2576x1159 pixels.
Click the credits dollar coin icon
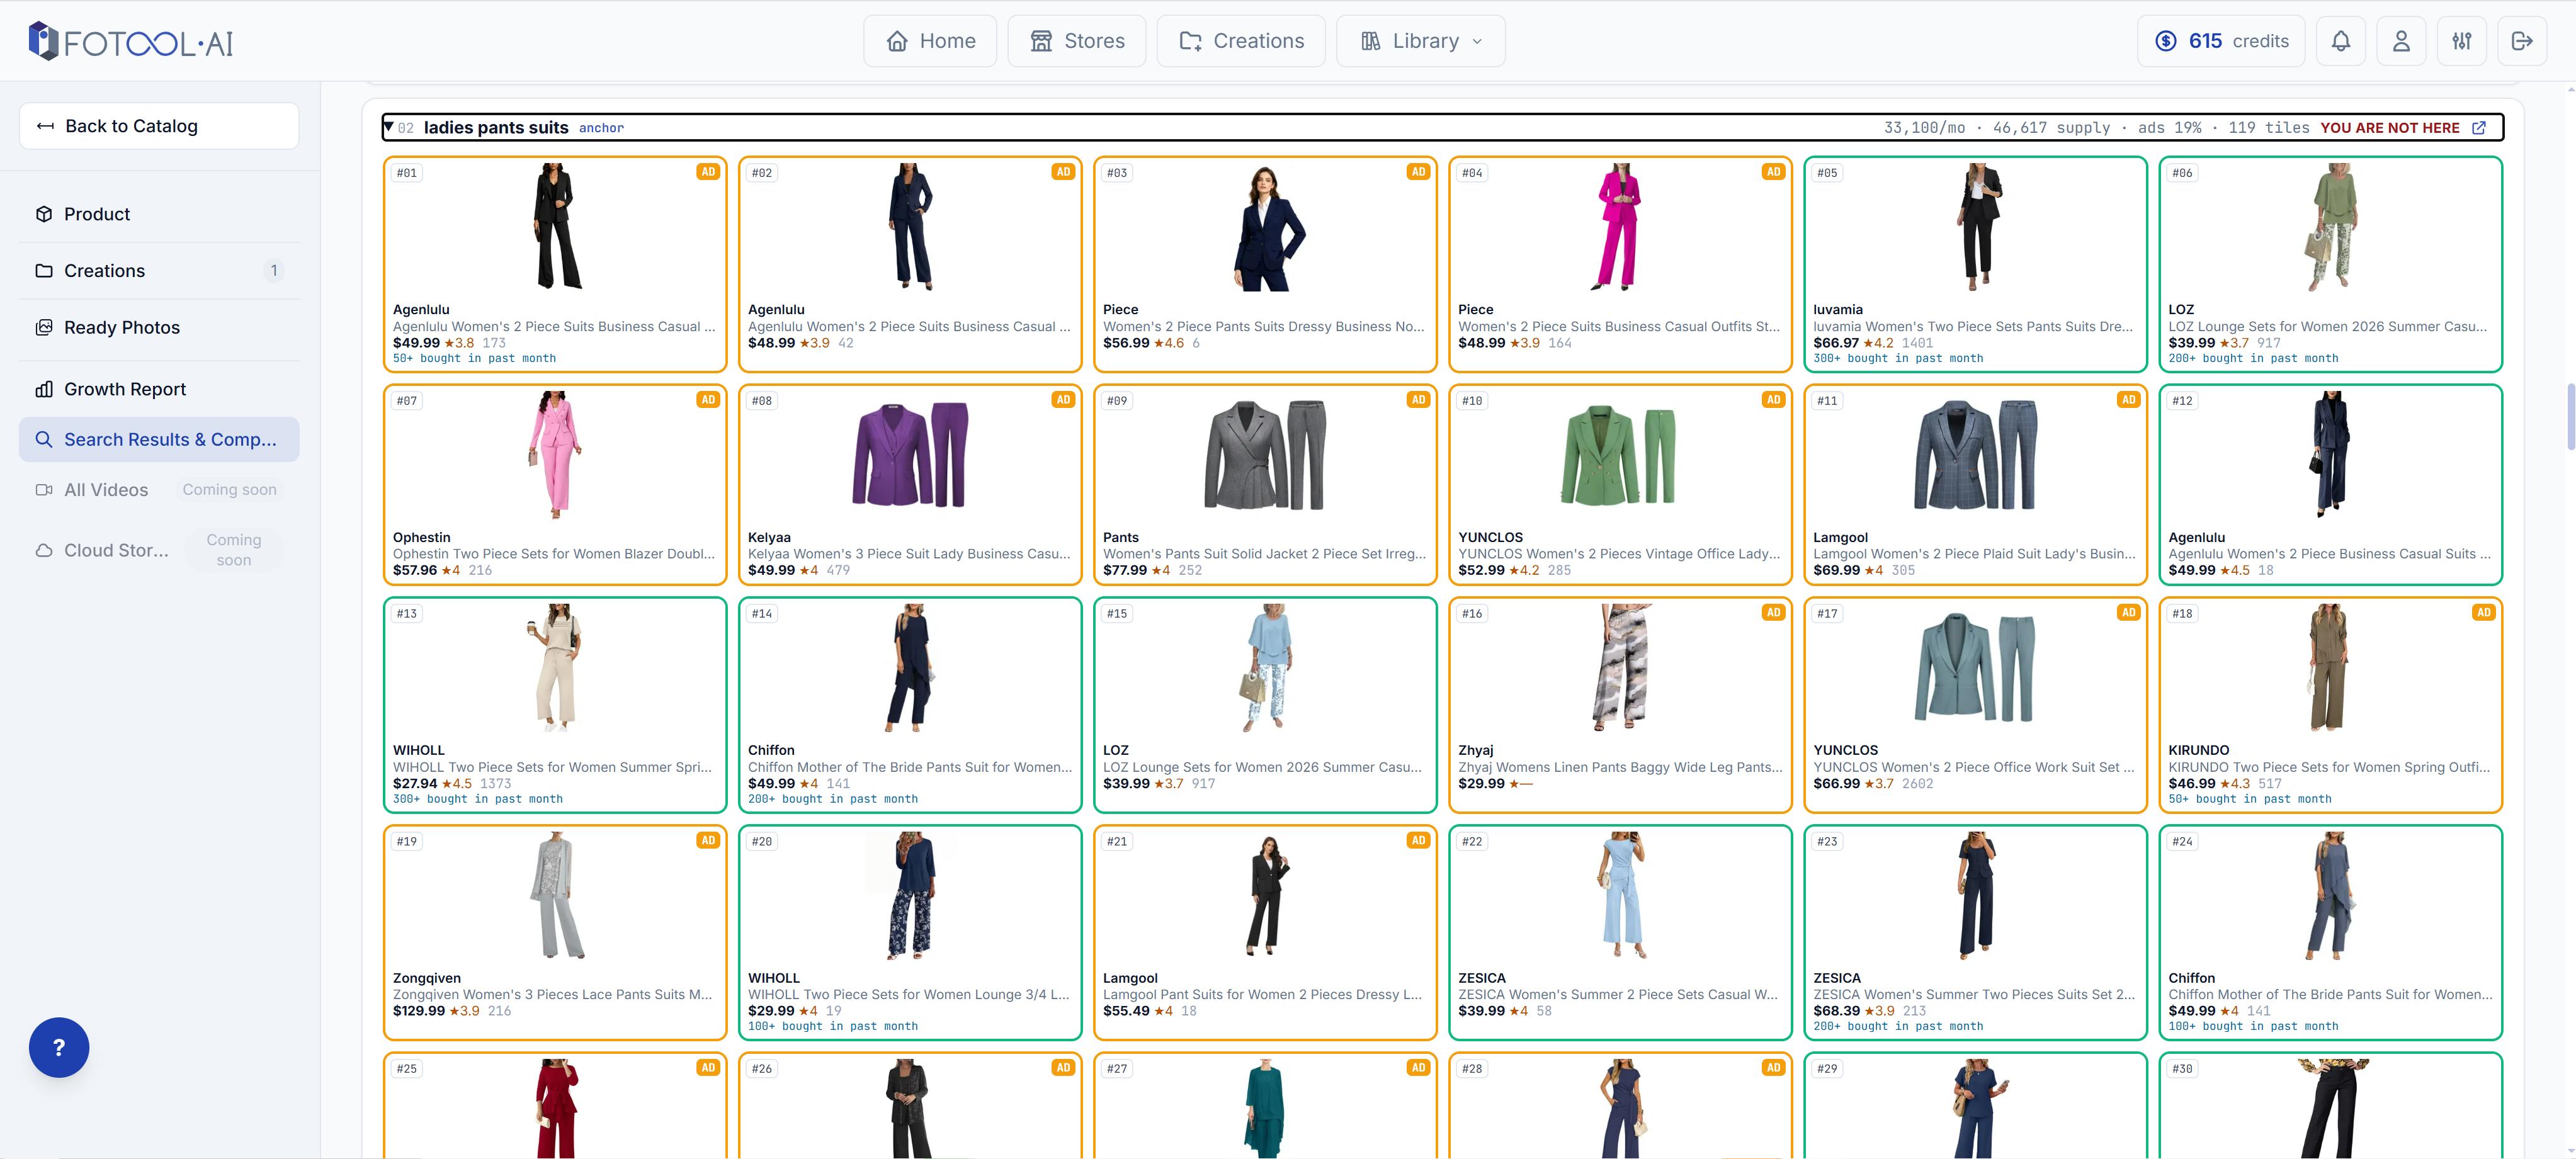pyautogui.click(x=2165, y=41)
